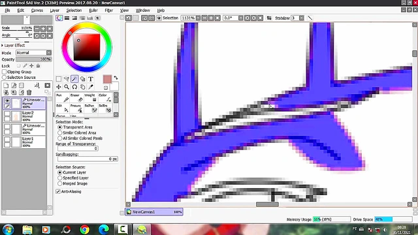
Task: Swap foreground and background colors
Action: pos(116,78)
